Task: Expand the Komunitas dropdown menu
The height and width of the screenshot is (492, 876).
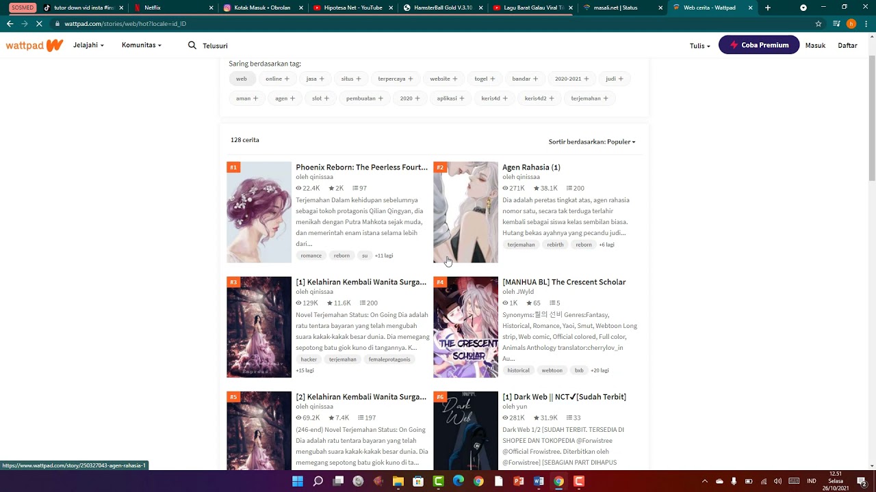Action: coord(141,45)
